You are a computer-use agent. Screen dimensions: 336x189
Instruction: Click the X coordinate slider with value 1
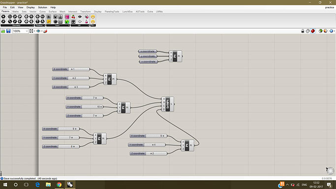pyautogui.click(x=71, y=69)
